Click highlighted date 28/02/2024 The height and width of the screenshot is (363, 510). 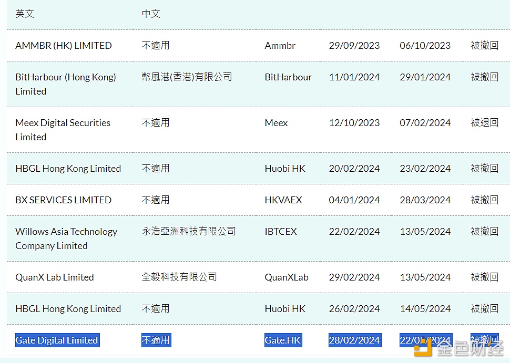[x=355, y=340]
